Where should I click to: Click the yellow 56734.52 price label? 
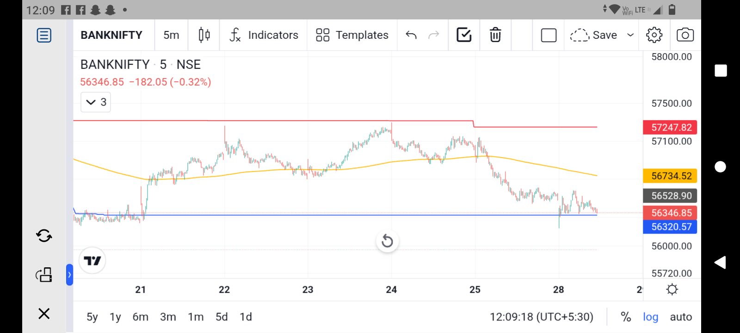click(670, 176)
